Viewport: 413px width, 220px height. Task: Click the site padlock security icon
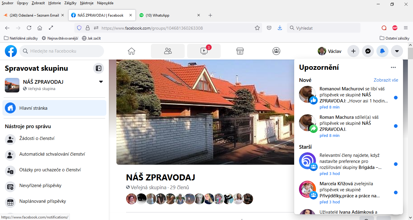88,28
